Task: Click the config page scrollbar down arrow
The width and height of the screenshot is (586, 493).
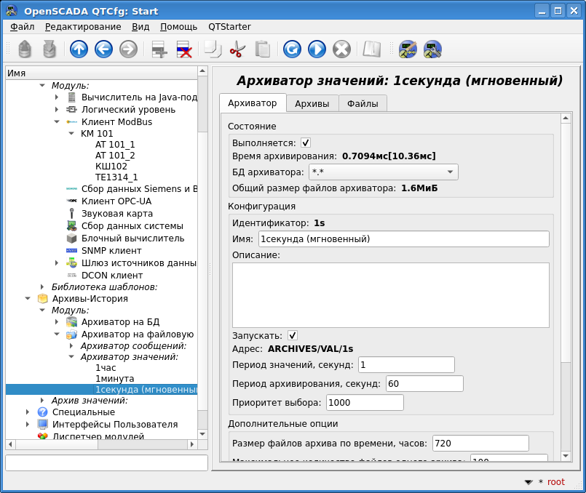Action: (566, 456)
